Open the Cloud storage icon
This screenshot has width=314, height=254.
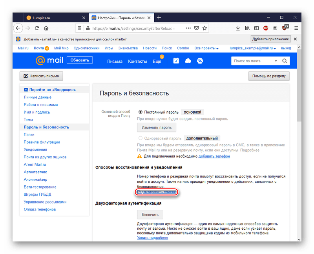188,60
